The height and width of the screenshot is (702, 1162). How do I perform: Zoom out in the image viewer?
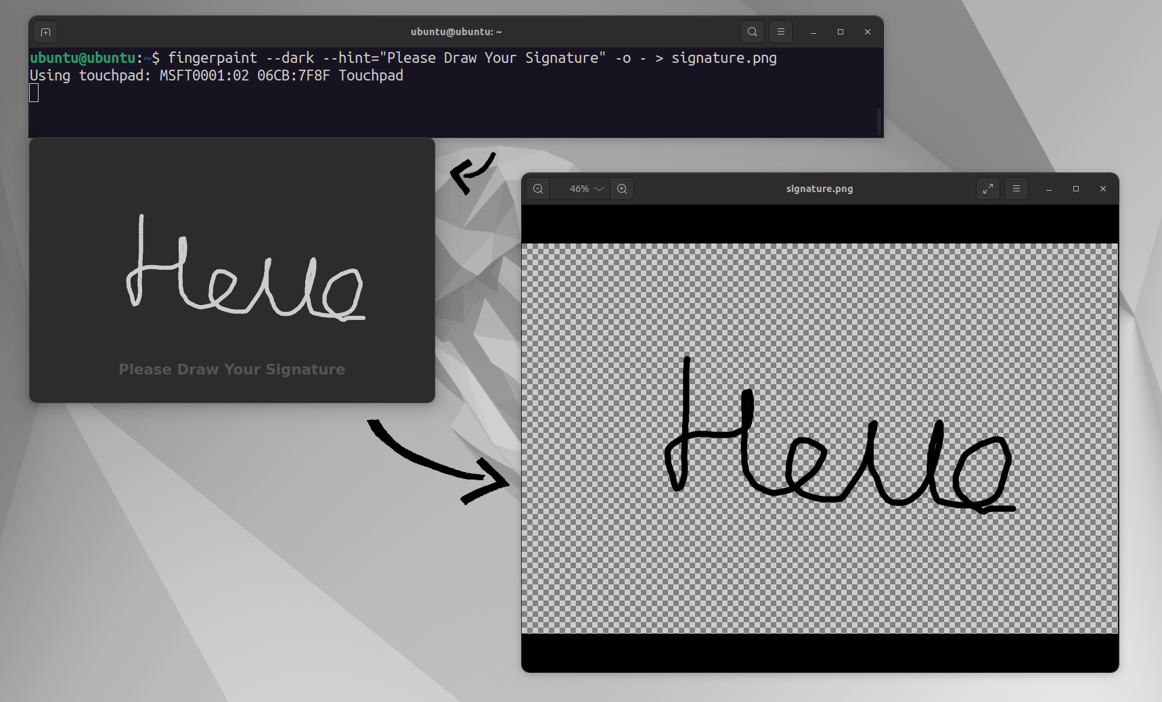click(x=538, y=189)
